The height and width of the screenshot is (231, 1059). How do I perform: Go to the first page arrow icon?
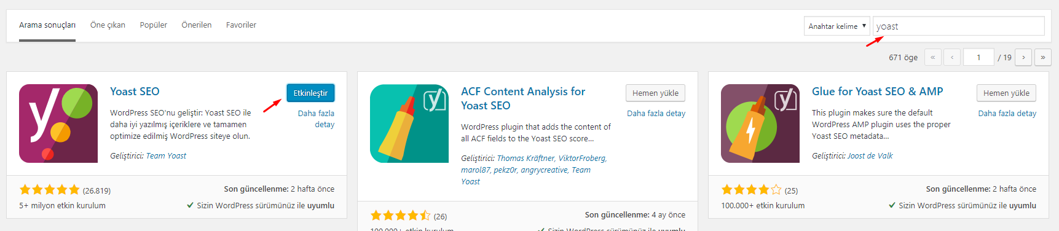coord(932,57)
